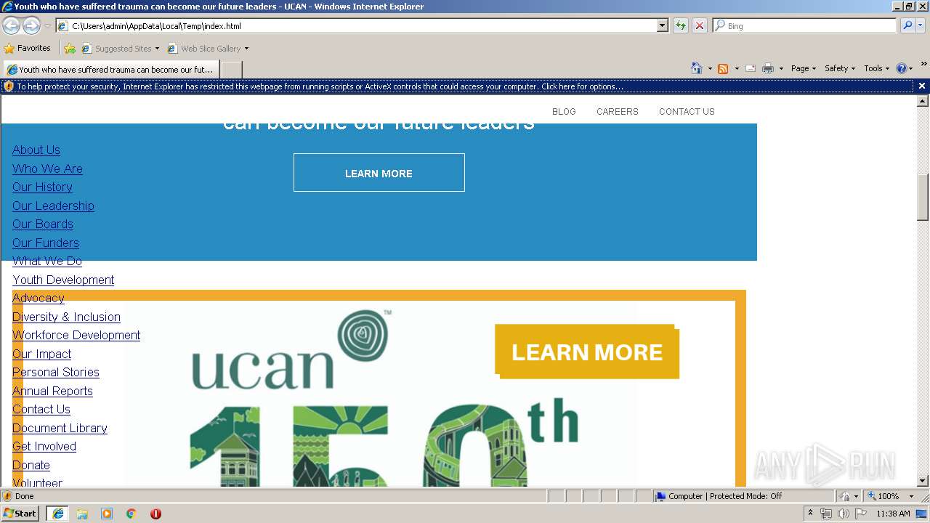Click the Stop loading icon
This screenshot has width=930, height=523.
coord(699,25)
